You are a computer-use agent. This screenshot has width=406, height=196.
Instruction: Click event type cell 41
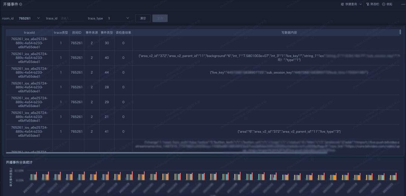pyautogui.click(x=107, y=132)
